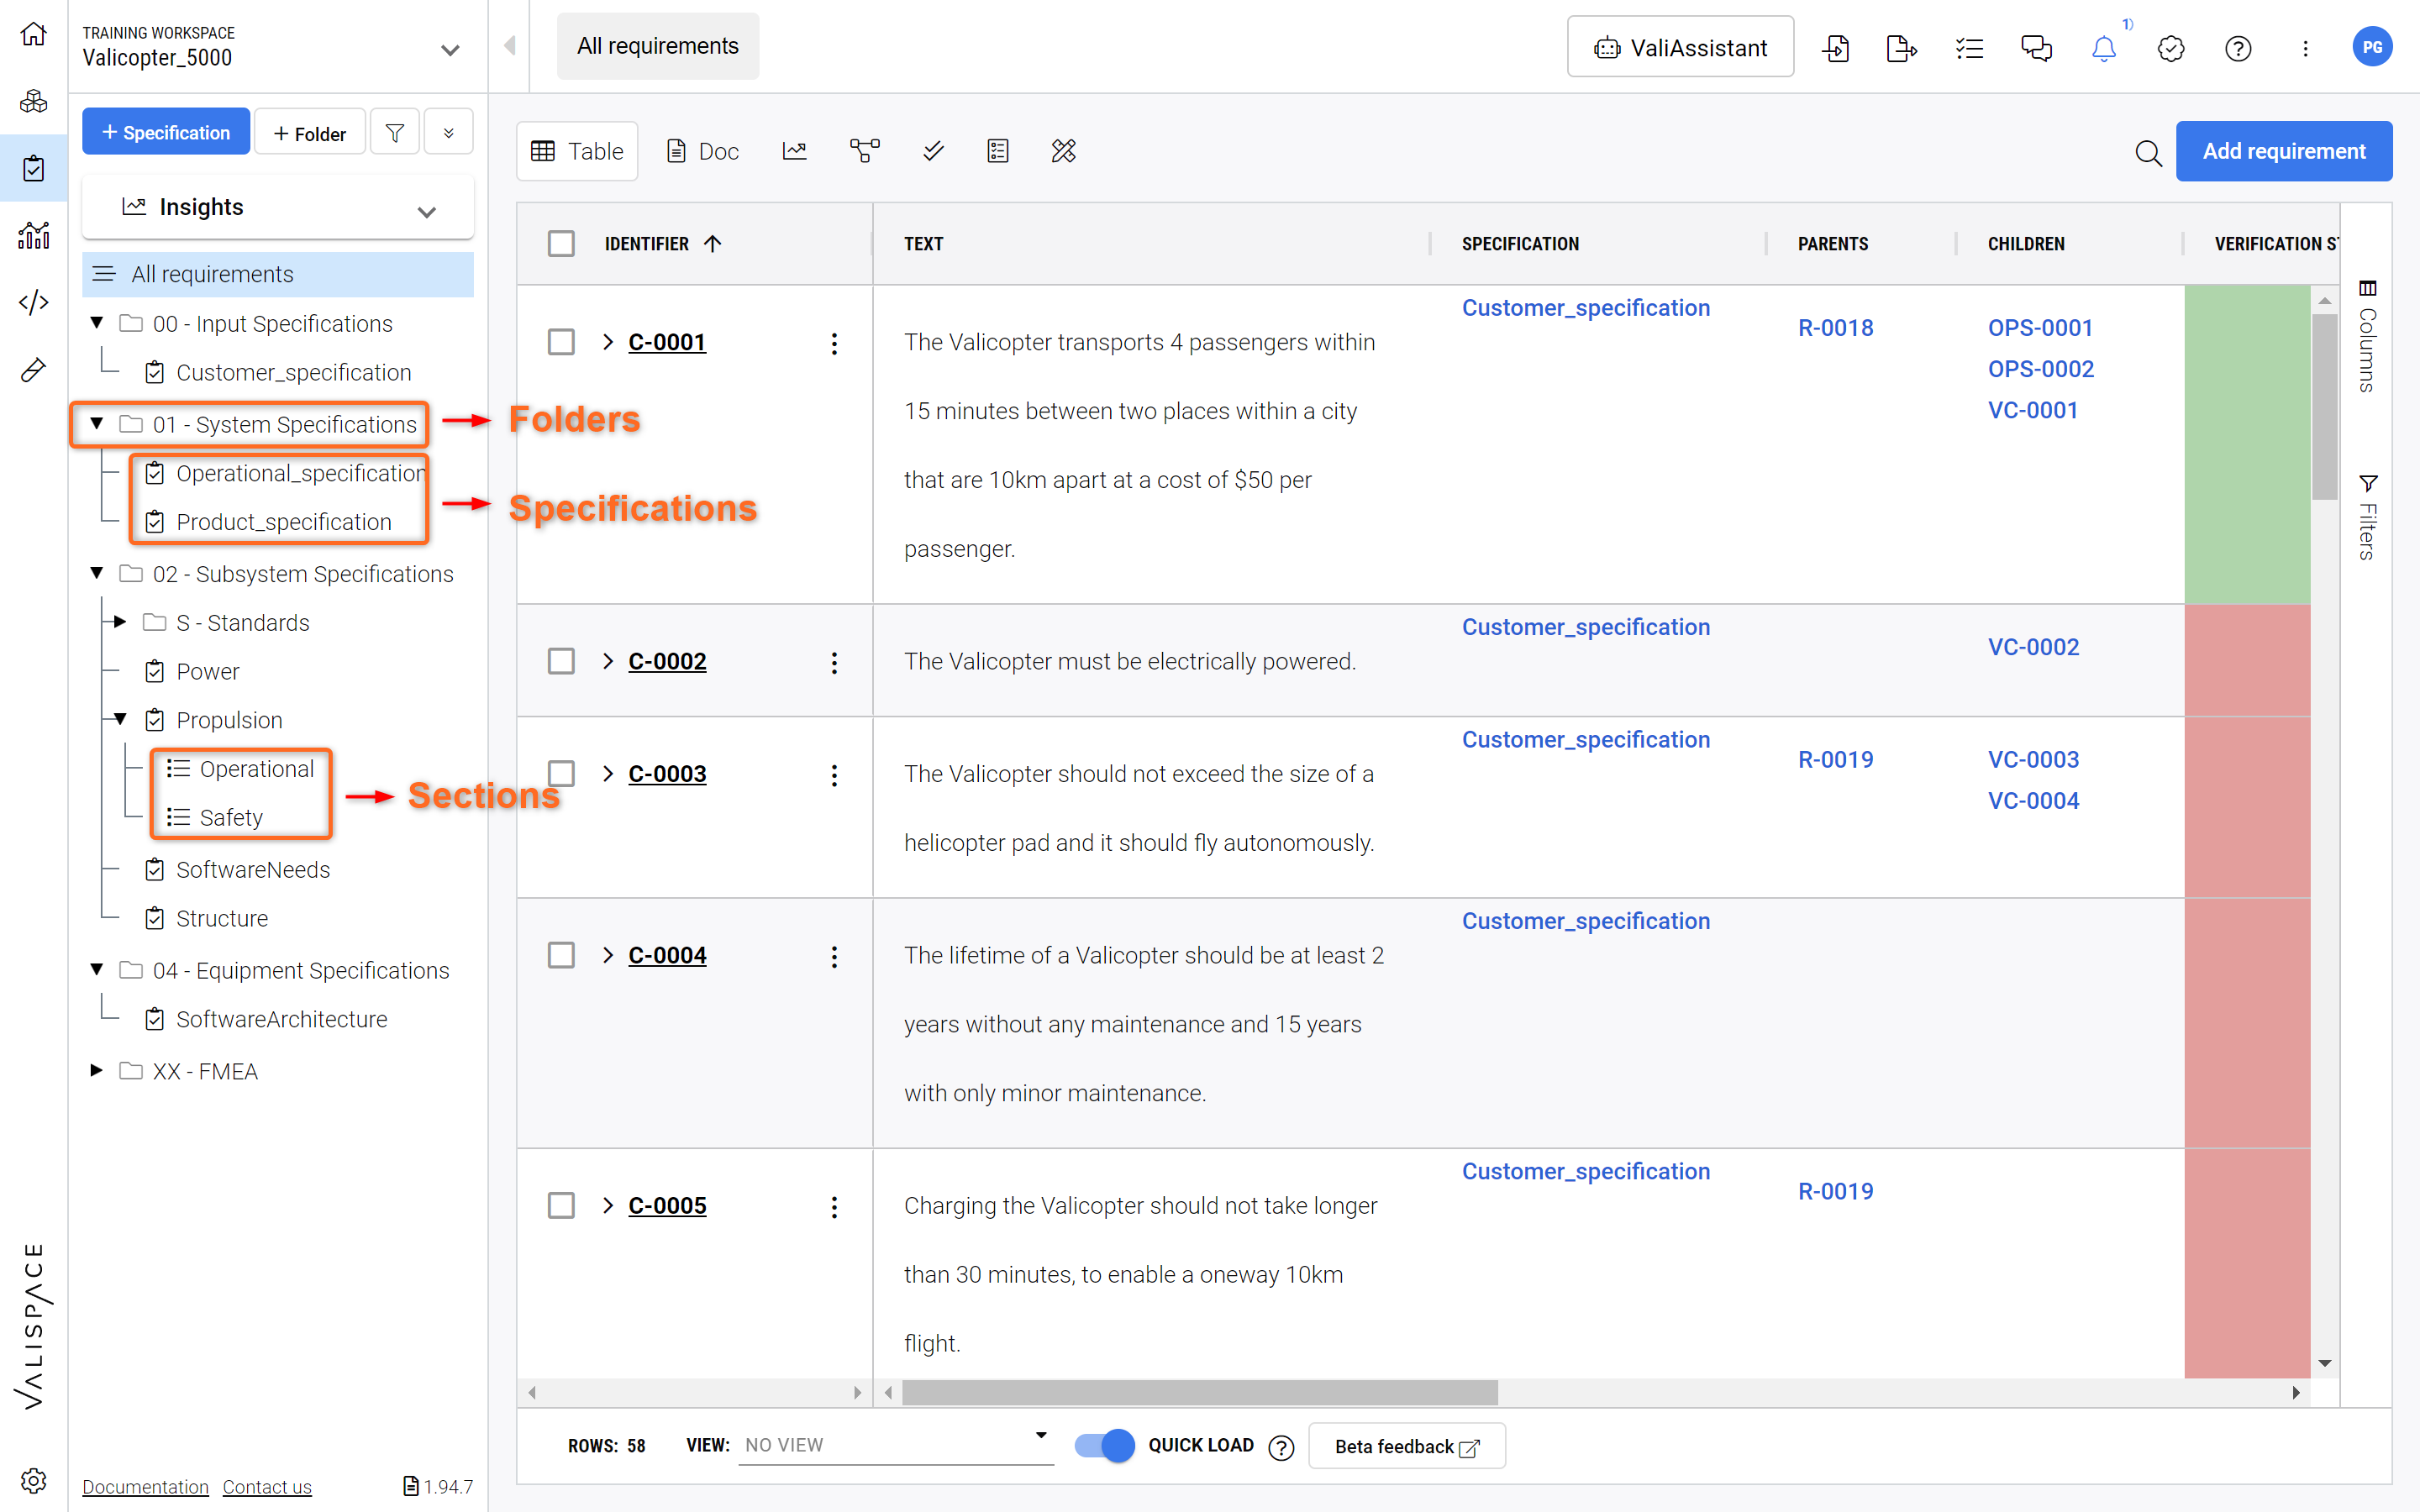Collapse the left panel arrow

tap(510, 45)
